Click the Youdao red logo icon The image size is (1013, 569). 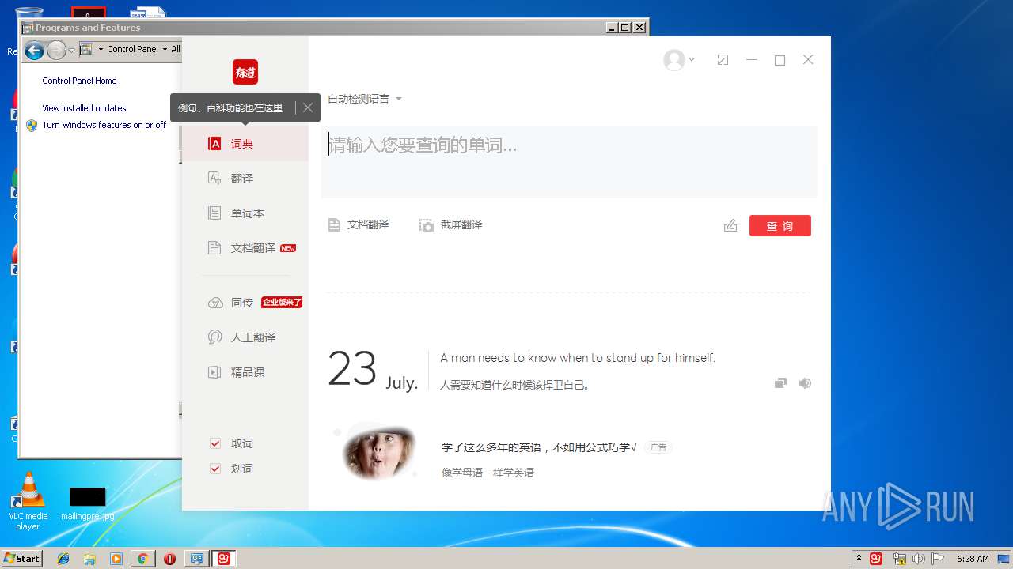point(245,72)
